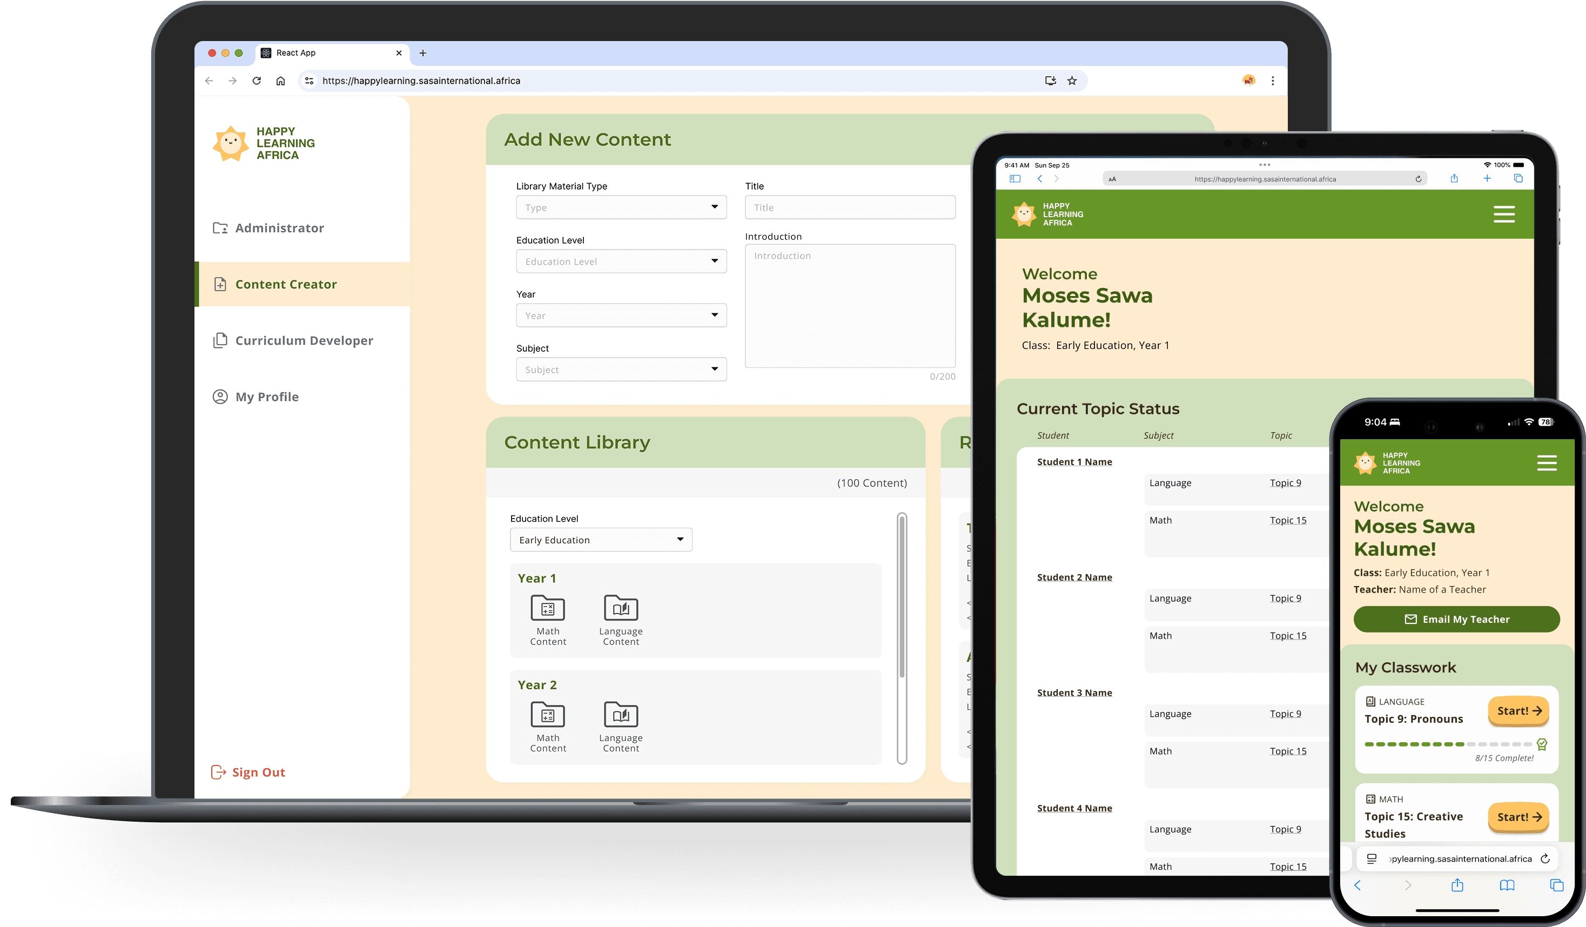Tap the share icon in phone Safari toolbar
Viewport: 1586px width, 927px height.
1457,885
